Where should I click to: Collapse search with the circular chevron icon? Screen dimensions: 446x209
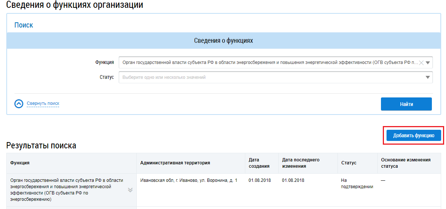pyautogui.click(x=19, y=104)
